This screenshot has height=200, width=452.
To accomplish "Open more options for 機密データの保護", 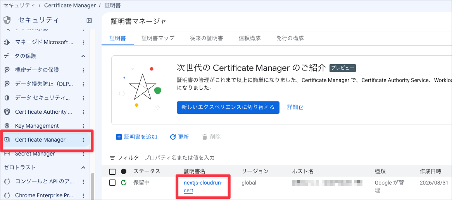I will 83,70.
